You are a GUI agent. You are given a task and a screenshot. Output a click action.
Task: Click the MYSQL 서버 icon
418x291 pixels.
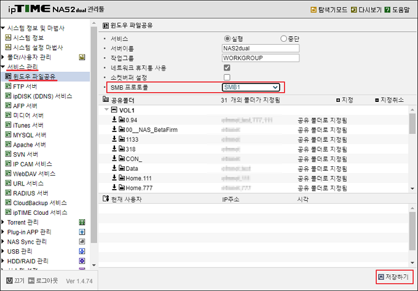[x=8, y=134]
